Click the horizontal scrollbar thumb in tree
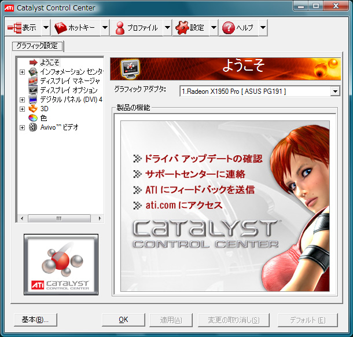353x337 pixels. [x=59, y=218]
